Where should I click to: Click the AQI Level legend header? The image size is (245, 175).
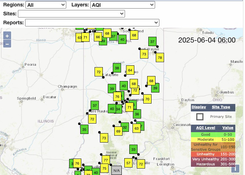tap(205, 127)
